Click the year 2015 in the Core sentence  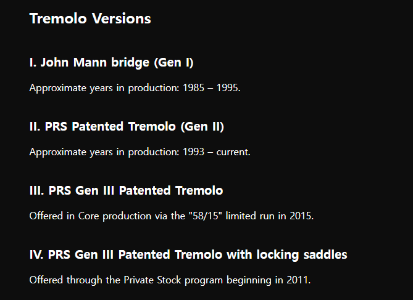click(x=302, y=216)
